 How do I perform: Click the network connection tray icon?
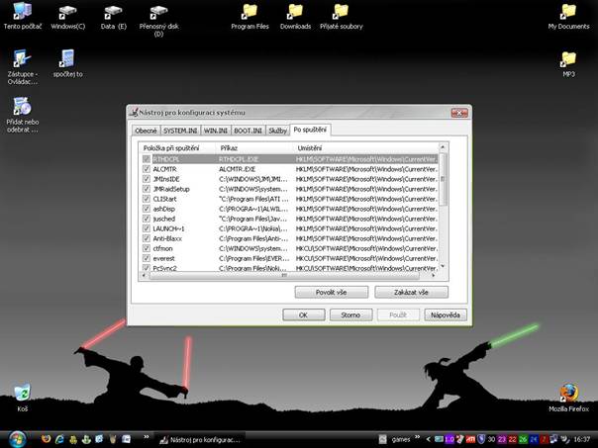553,439
